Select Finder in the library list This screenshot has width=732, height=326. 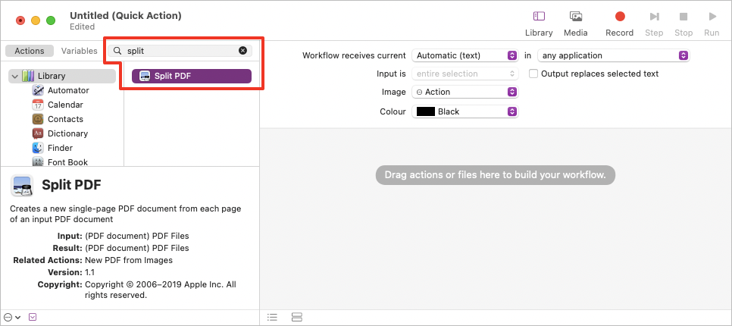(60, 148)
